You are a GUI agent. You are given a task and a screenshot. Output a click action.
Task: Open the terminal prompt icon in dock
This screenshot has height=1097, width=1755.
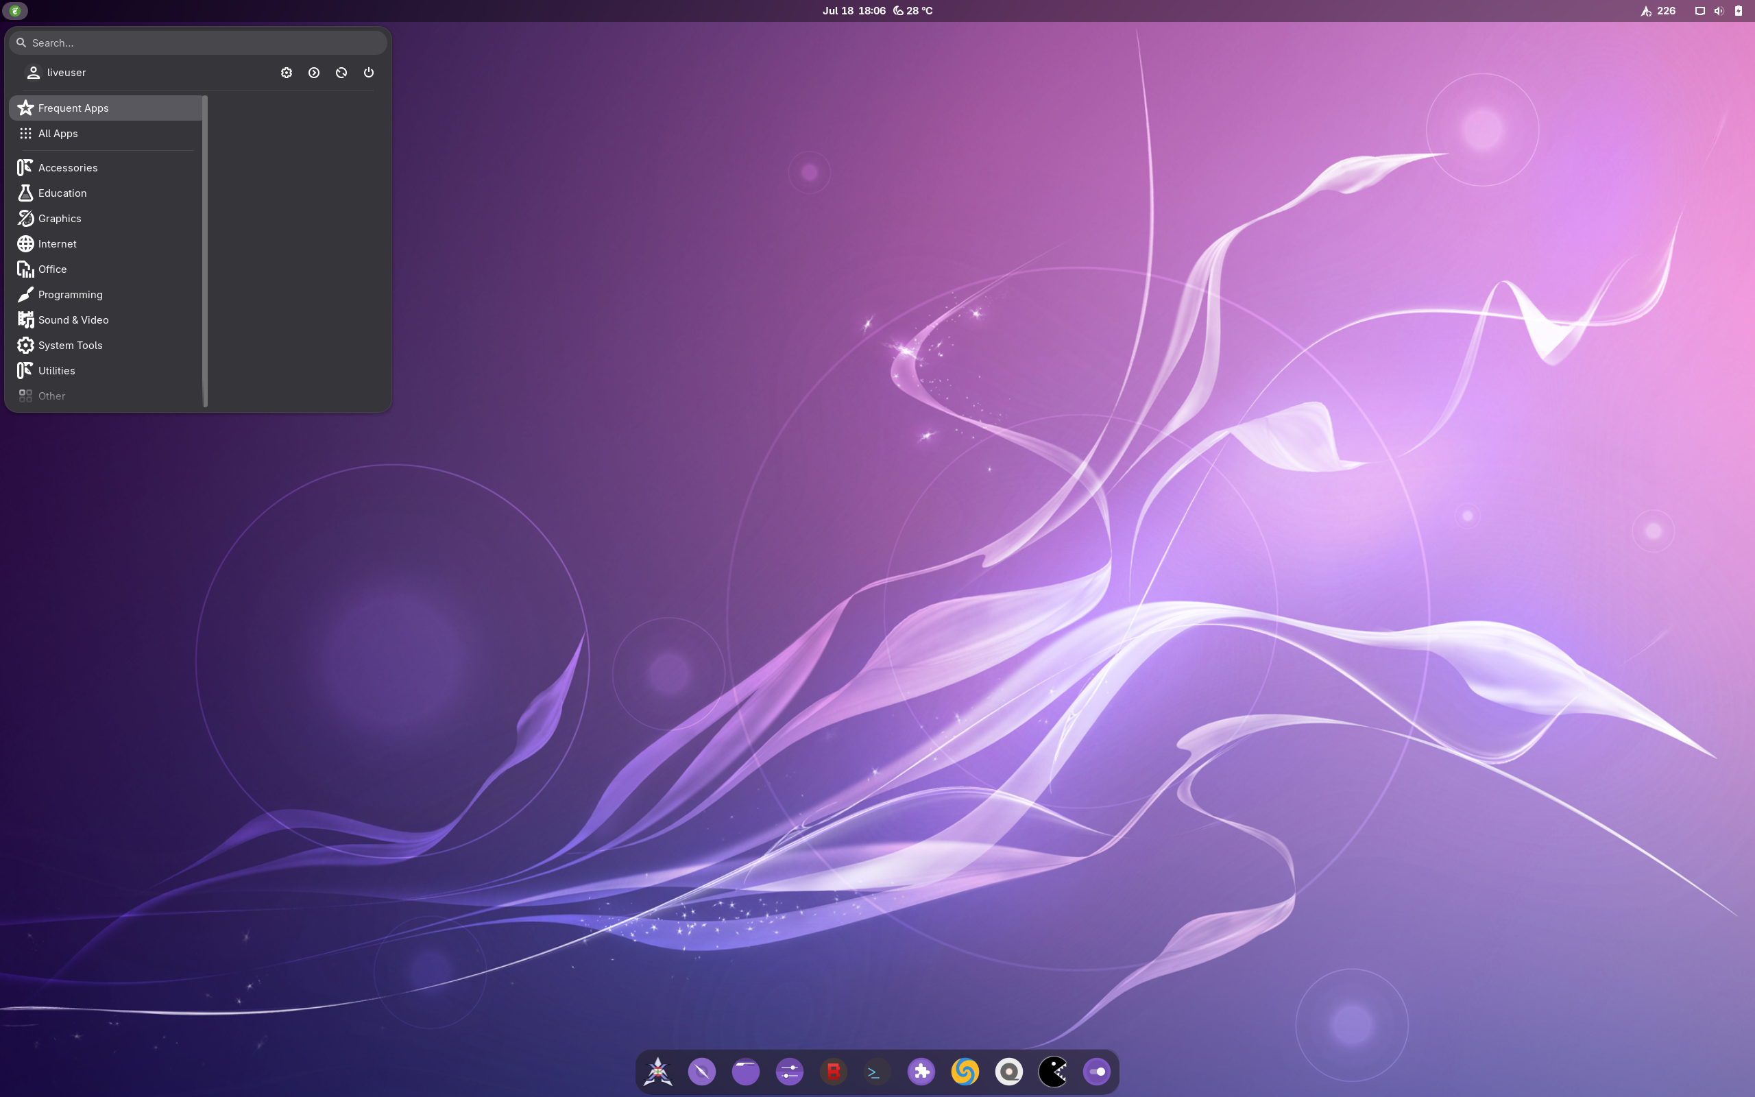pyautogui.click(x=877, y=1071)
